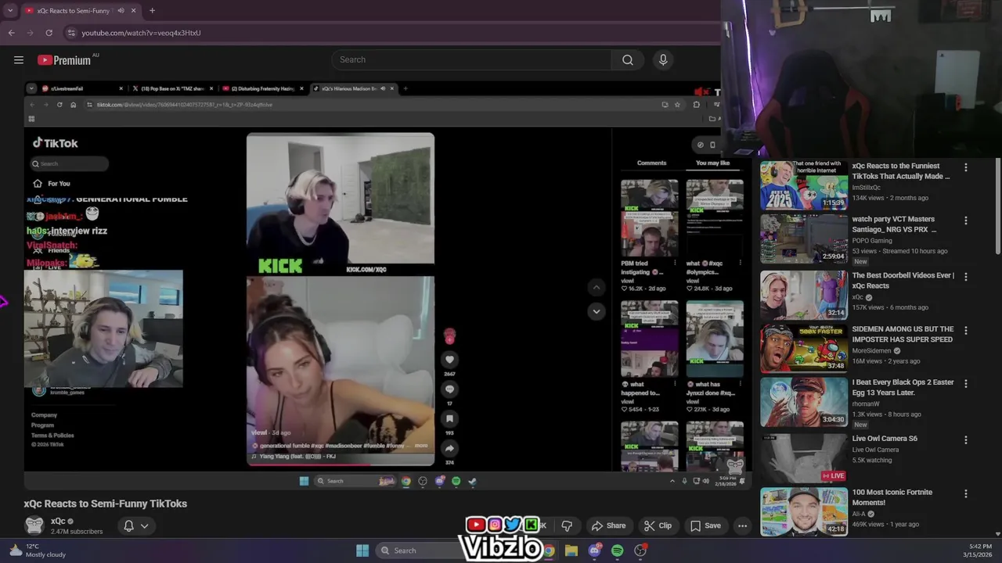Visit rhomanW channel name
Screen dimensions: 1002x563
[866, 404]
